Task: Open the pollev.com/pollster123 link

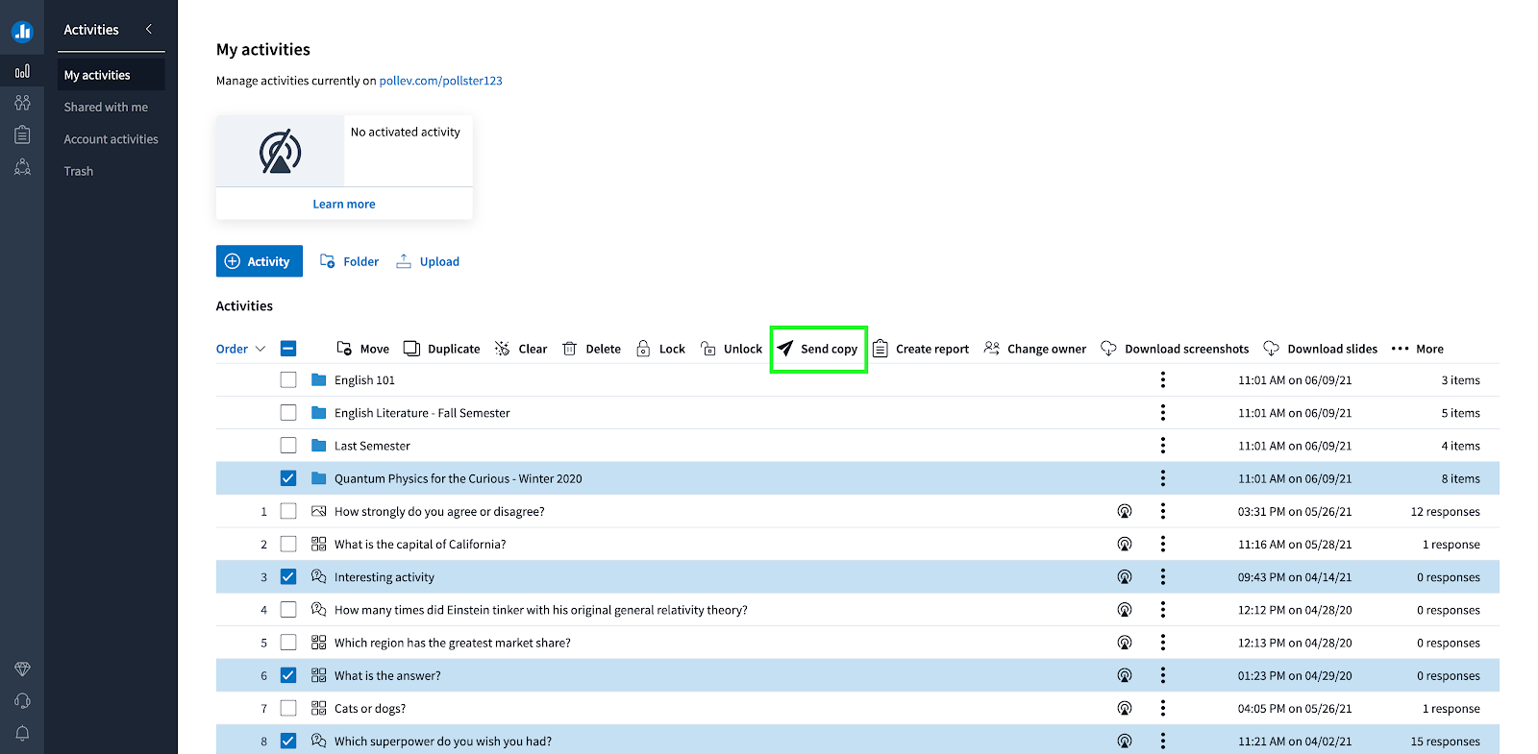Action: point(441,81)
